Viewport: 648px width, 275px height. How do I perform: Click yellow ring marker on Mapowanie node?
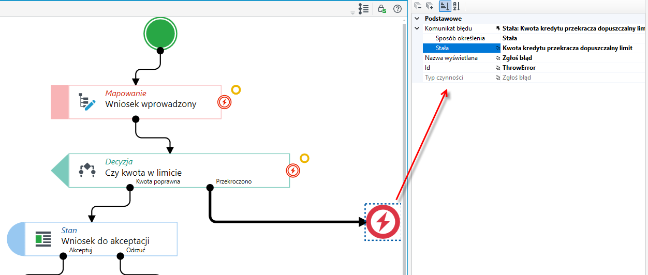[x=236, y=90]
